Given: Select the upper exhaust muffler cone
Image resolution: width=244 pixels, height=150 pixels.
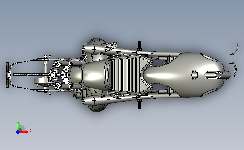Looking at the screenshot, I should [88, 49].
